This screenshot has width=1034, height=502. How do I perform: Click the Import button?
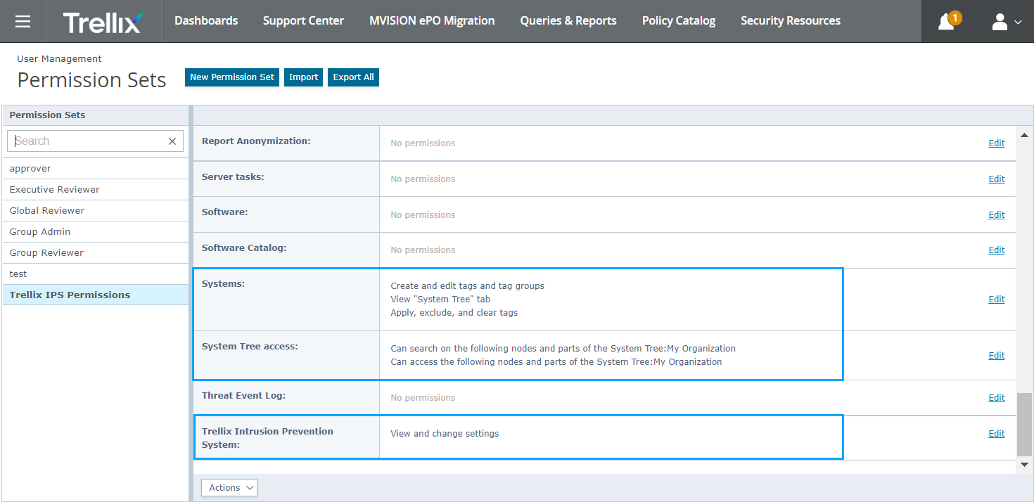click(x=304, y=77)
